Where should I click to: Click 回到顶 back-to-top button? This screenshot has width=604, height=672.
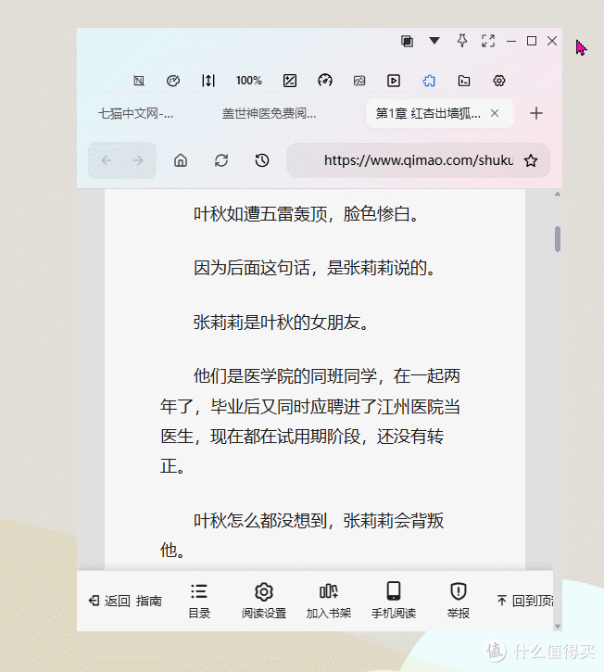(x=525, y=601)
